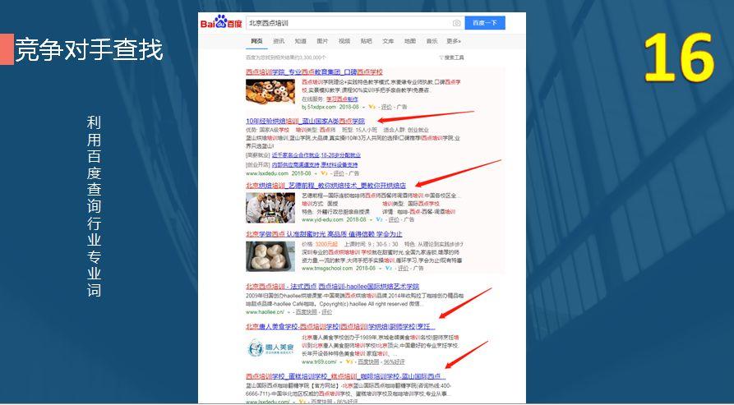Click 评价 next to bj.51xdpx.com

[x=386, y=107]
